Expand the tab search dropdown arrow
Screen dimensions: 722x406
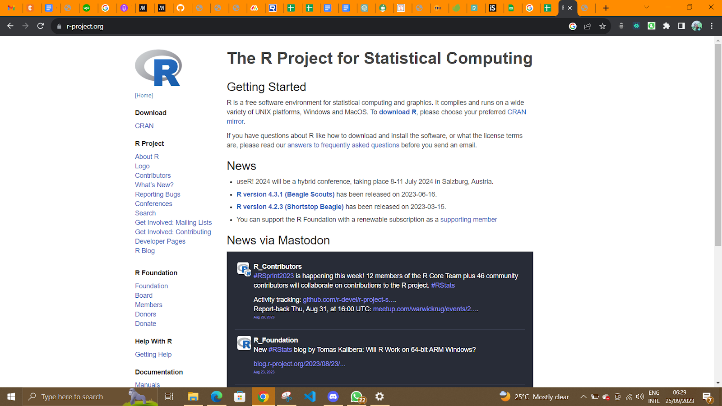(646, 7)
